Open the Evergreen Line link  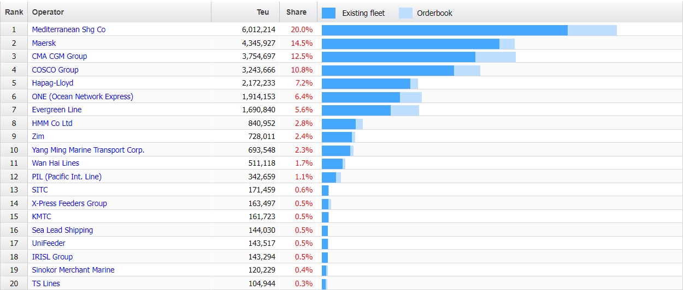pos(56,110)
